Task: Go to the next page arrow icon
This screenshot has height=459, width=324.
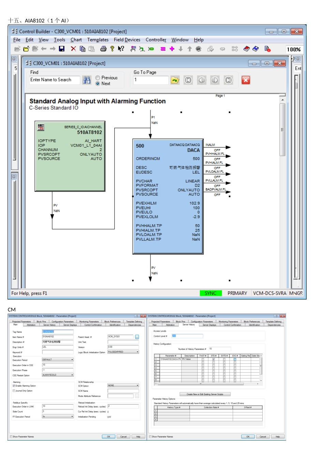Action: click(215, 80)
